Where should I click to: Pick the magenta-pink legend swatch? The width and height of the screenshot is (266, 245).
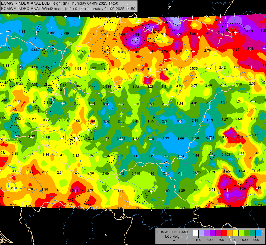[x=218, y=233]
